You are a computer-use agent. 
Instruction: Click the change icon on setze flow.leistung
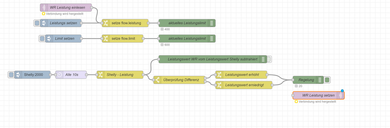point(106,23)
